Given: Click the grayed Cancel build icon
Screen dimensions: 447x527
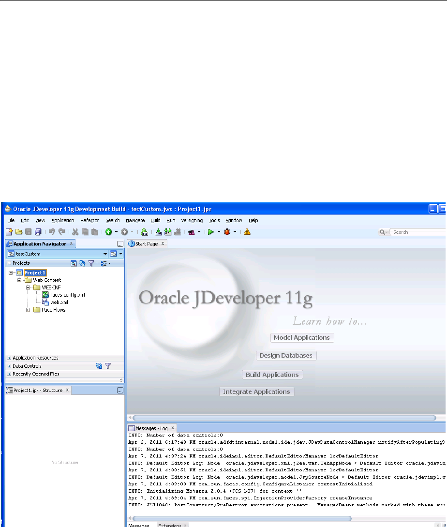Looking at the screenshot, I should pyautogui.click(x=178, y=232).
